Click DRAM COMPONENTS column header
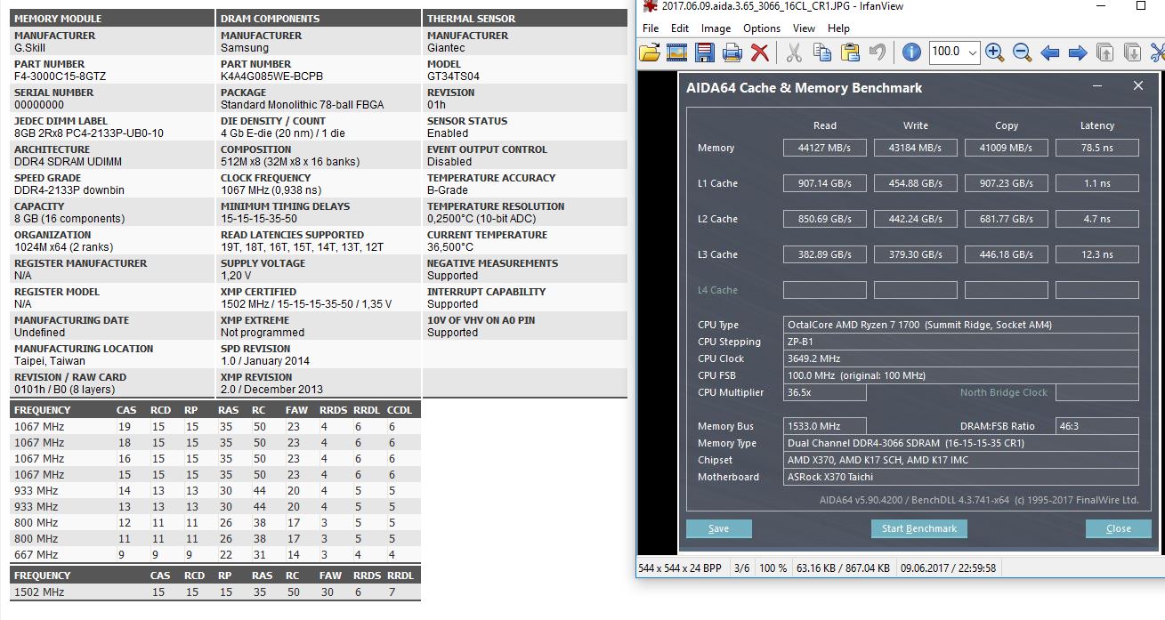Screen dimensions: 1165x620 tap(319, 18)
